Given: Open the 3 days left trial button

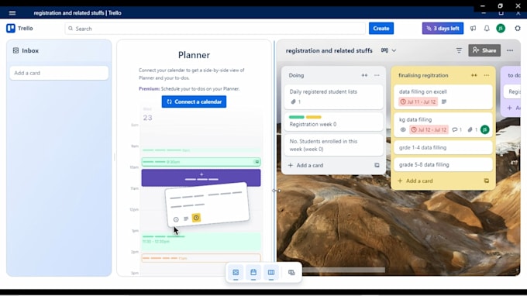Looking at the screenshot, I should 443,29.
